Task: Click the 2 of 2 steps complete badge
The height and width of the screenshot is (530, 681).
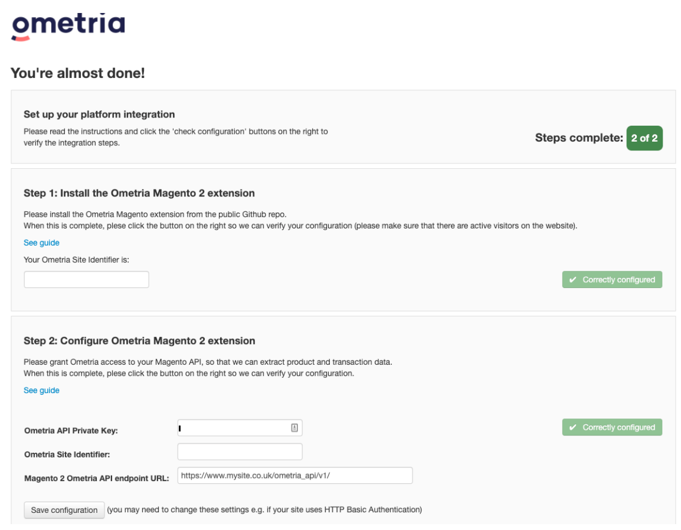Action: (644, 138)
